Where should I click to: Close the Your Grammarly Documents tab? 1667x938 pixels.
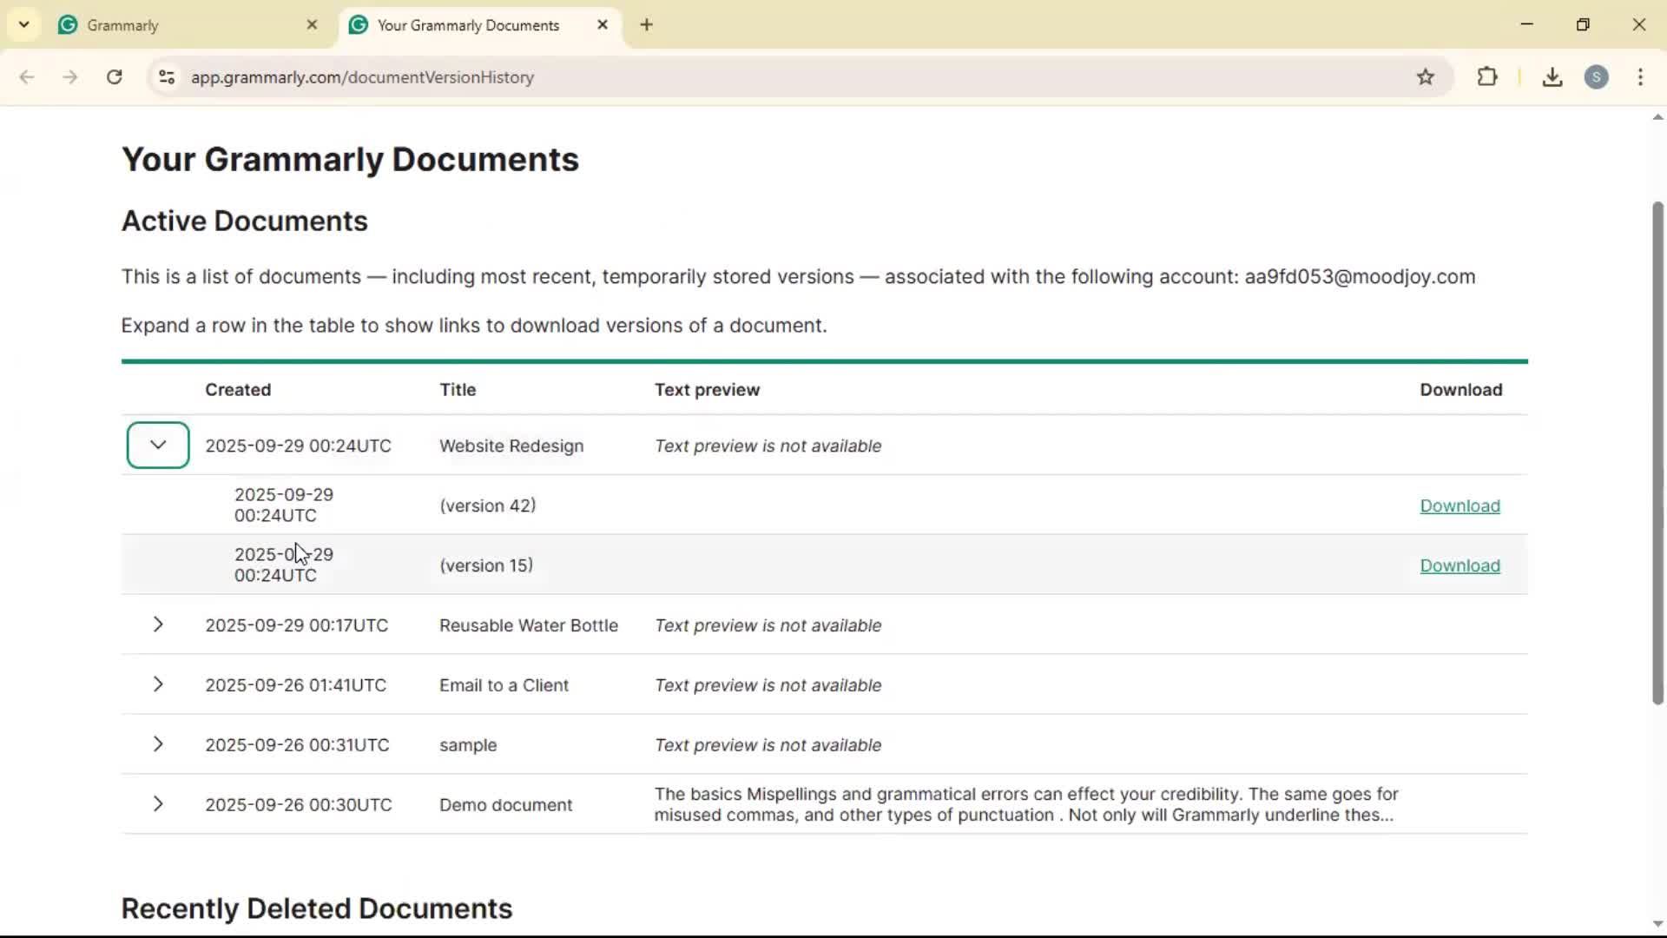tap(603, 25)
